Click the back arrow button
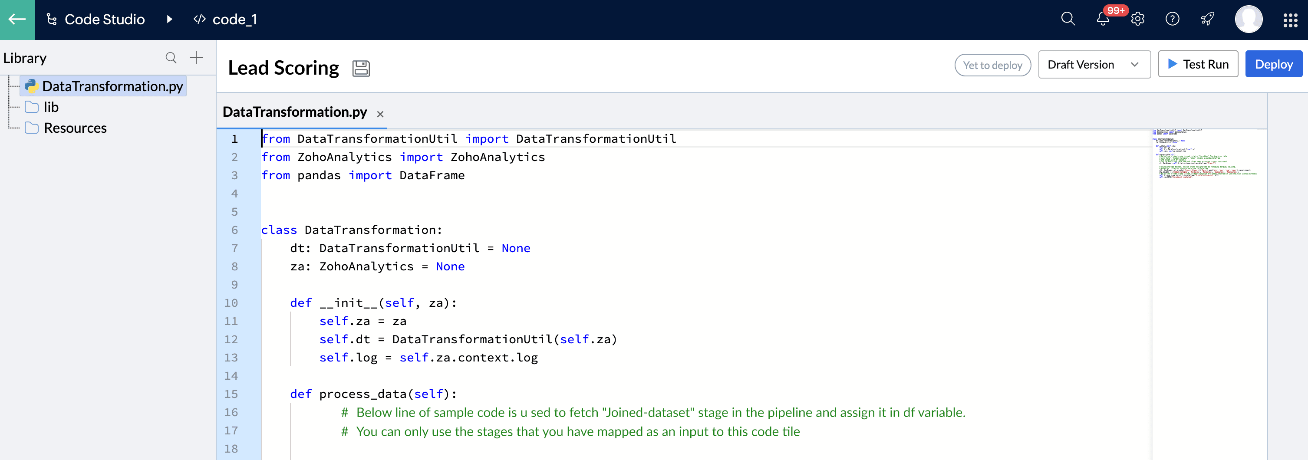The height and width of the screenshot is (460, 1308). (x=17, y=19)
